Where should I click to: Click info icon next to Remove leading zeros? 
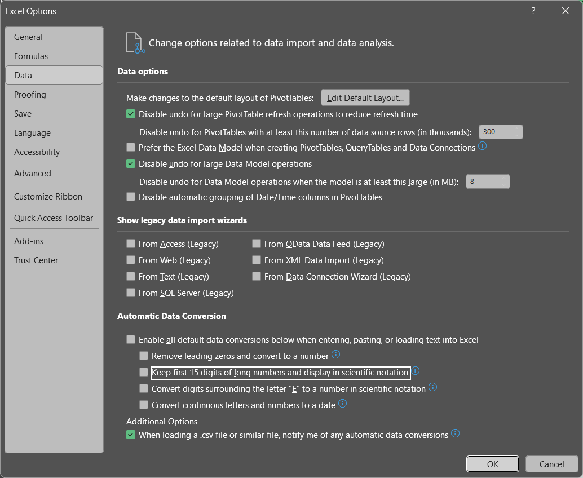(335, 354)
